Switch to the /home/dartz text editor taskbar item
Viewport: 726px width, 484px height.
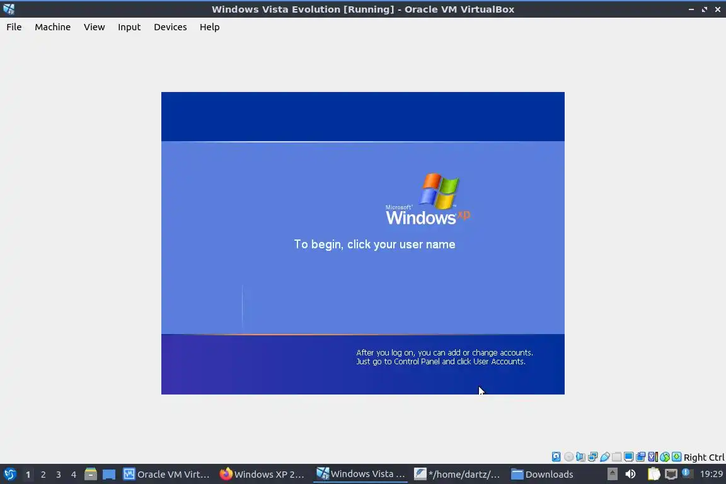[x=457, y=474]
